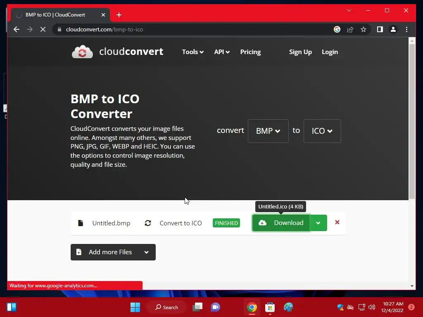
Task: Click the file icon next to Untitled.bmp
Action: tap(81, 223)
